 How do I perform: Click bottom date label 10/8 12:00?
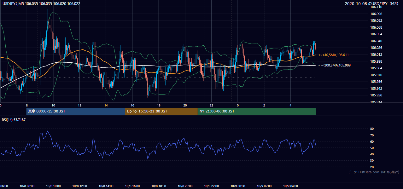pos(80,186)
